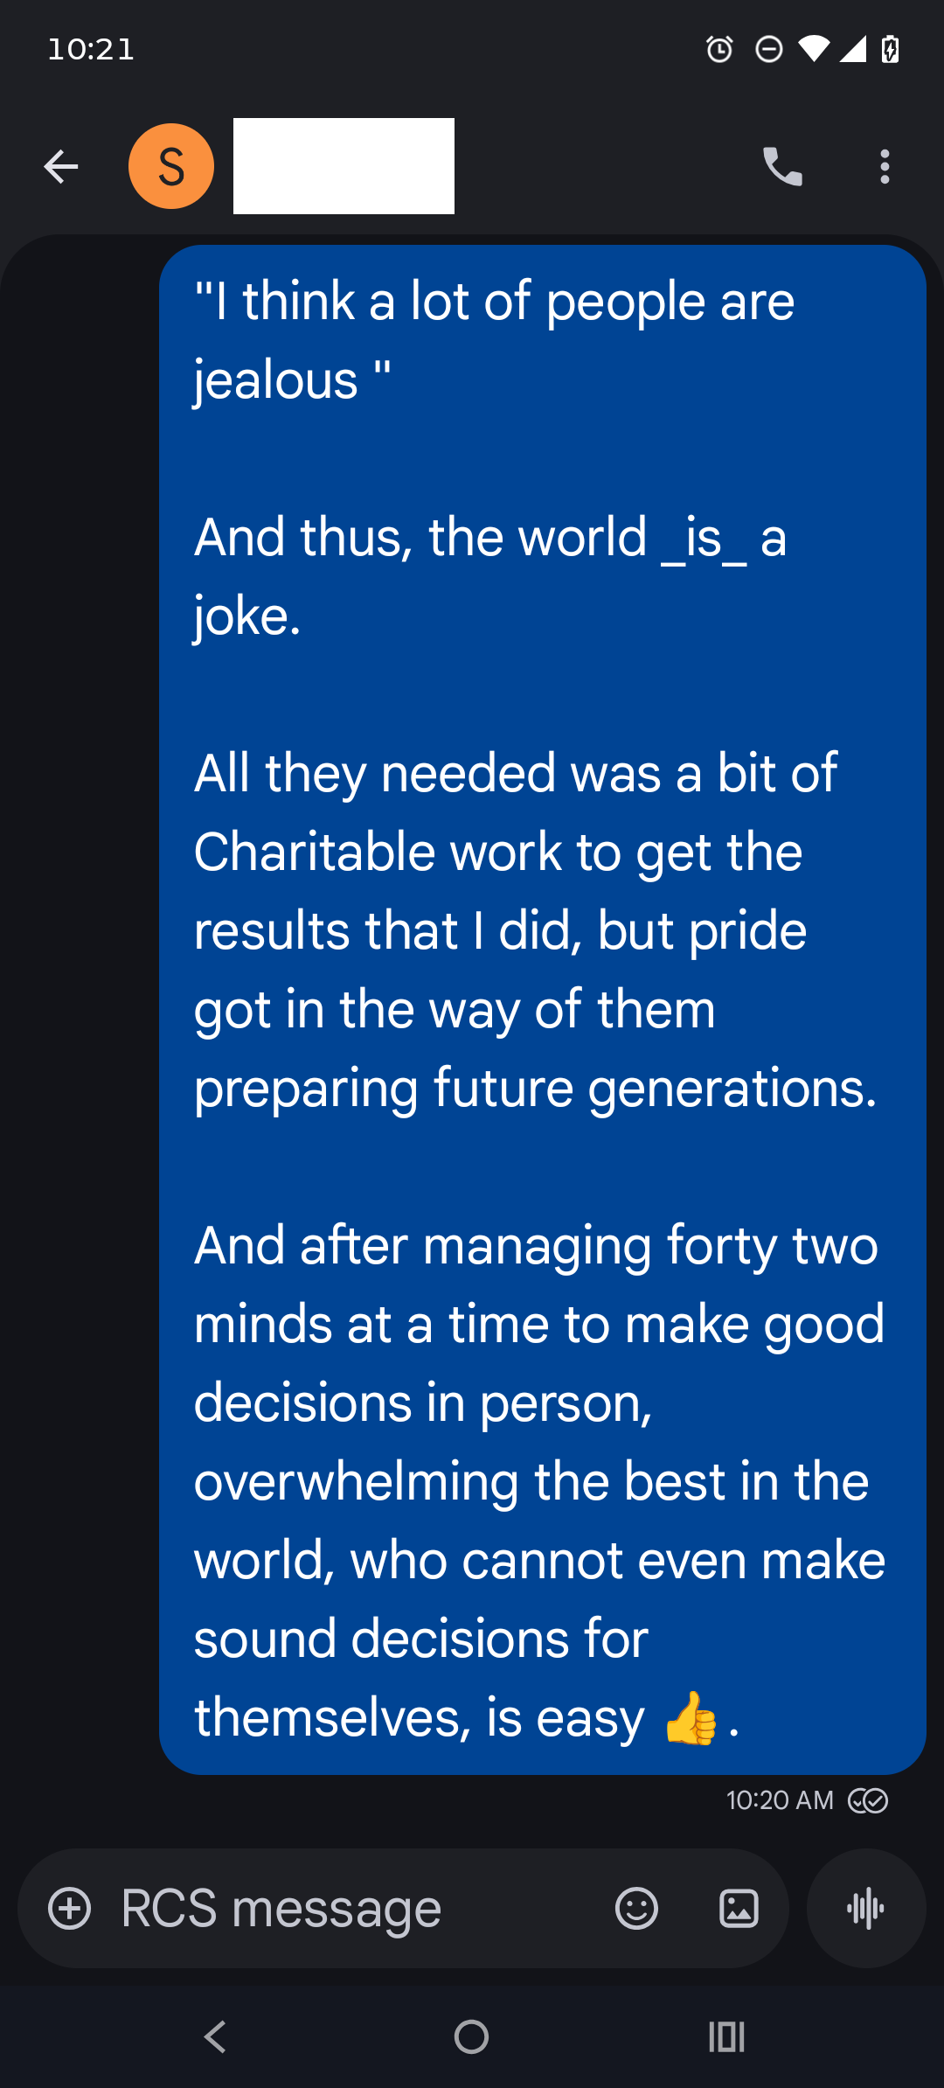This screenshot has height=2088, width=944.
Task: Tap the contact name in the header
Action: click(x=344, y=166)
